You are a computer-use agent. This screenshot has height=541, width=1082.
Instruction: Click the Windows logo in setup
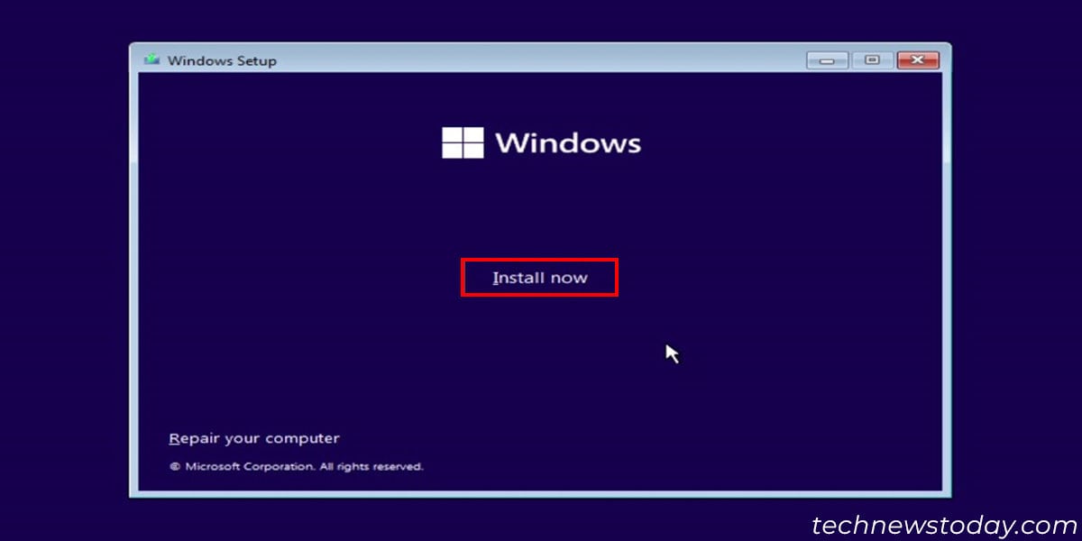tap(463, 142)
